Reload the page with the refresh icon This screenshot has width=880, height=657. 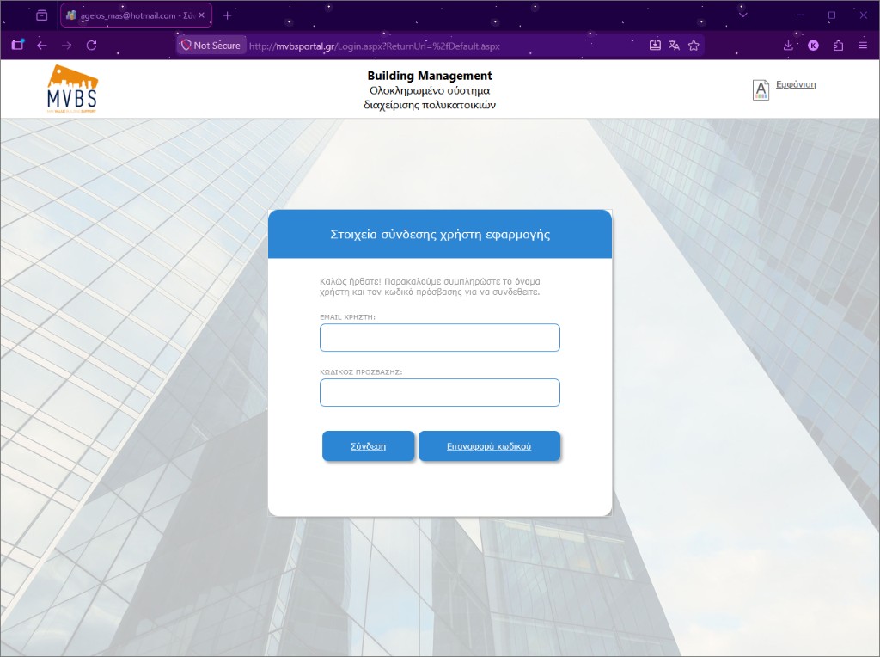(91, 46)
